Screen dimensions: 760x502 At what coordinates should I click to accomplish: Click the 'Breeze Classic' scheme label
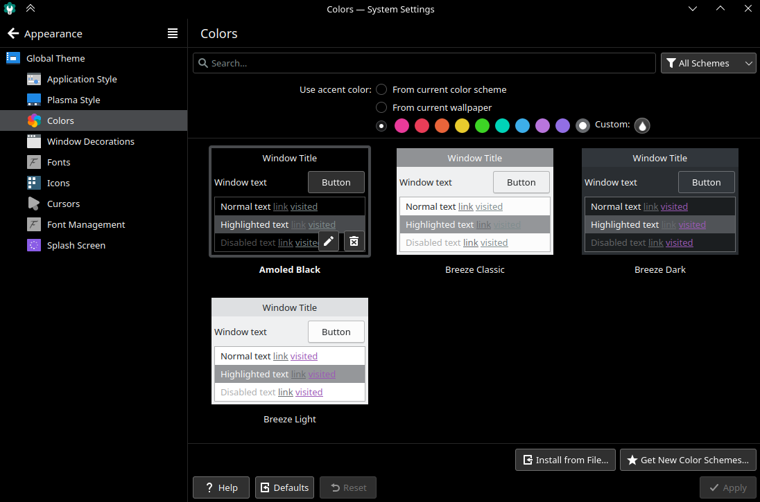475,269
